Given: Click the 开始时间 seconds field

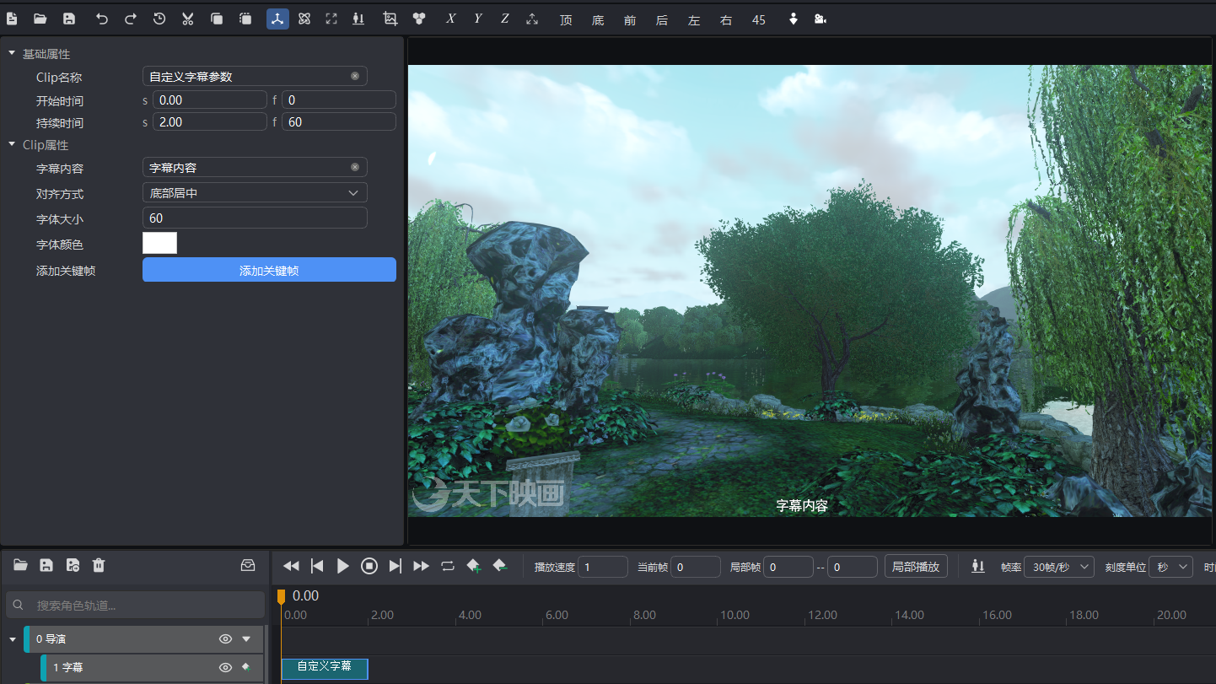Looking at the screenshot, I should click(x=210, y=100).
